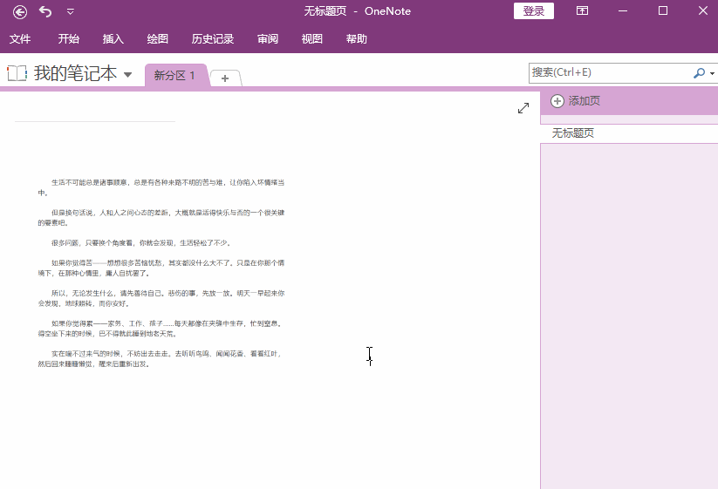Viewport: 718px width, 489px height.
Task: Open the 绘图 ribbon tab
Action: coord(158,39)
